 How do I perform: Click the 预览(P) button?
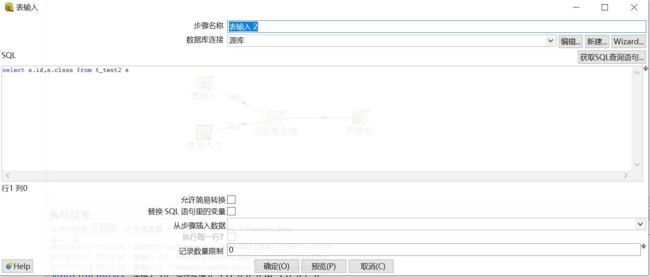[x=324, y=266]
